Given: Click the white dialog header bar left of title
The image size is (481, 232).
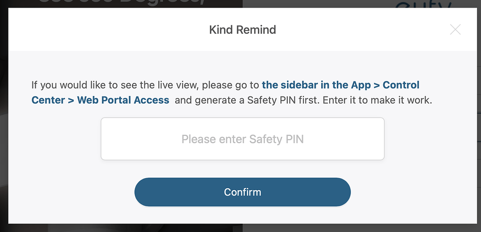Looking at the screenshot, I should pyautogui.click(x=94, y=30).
